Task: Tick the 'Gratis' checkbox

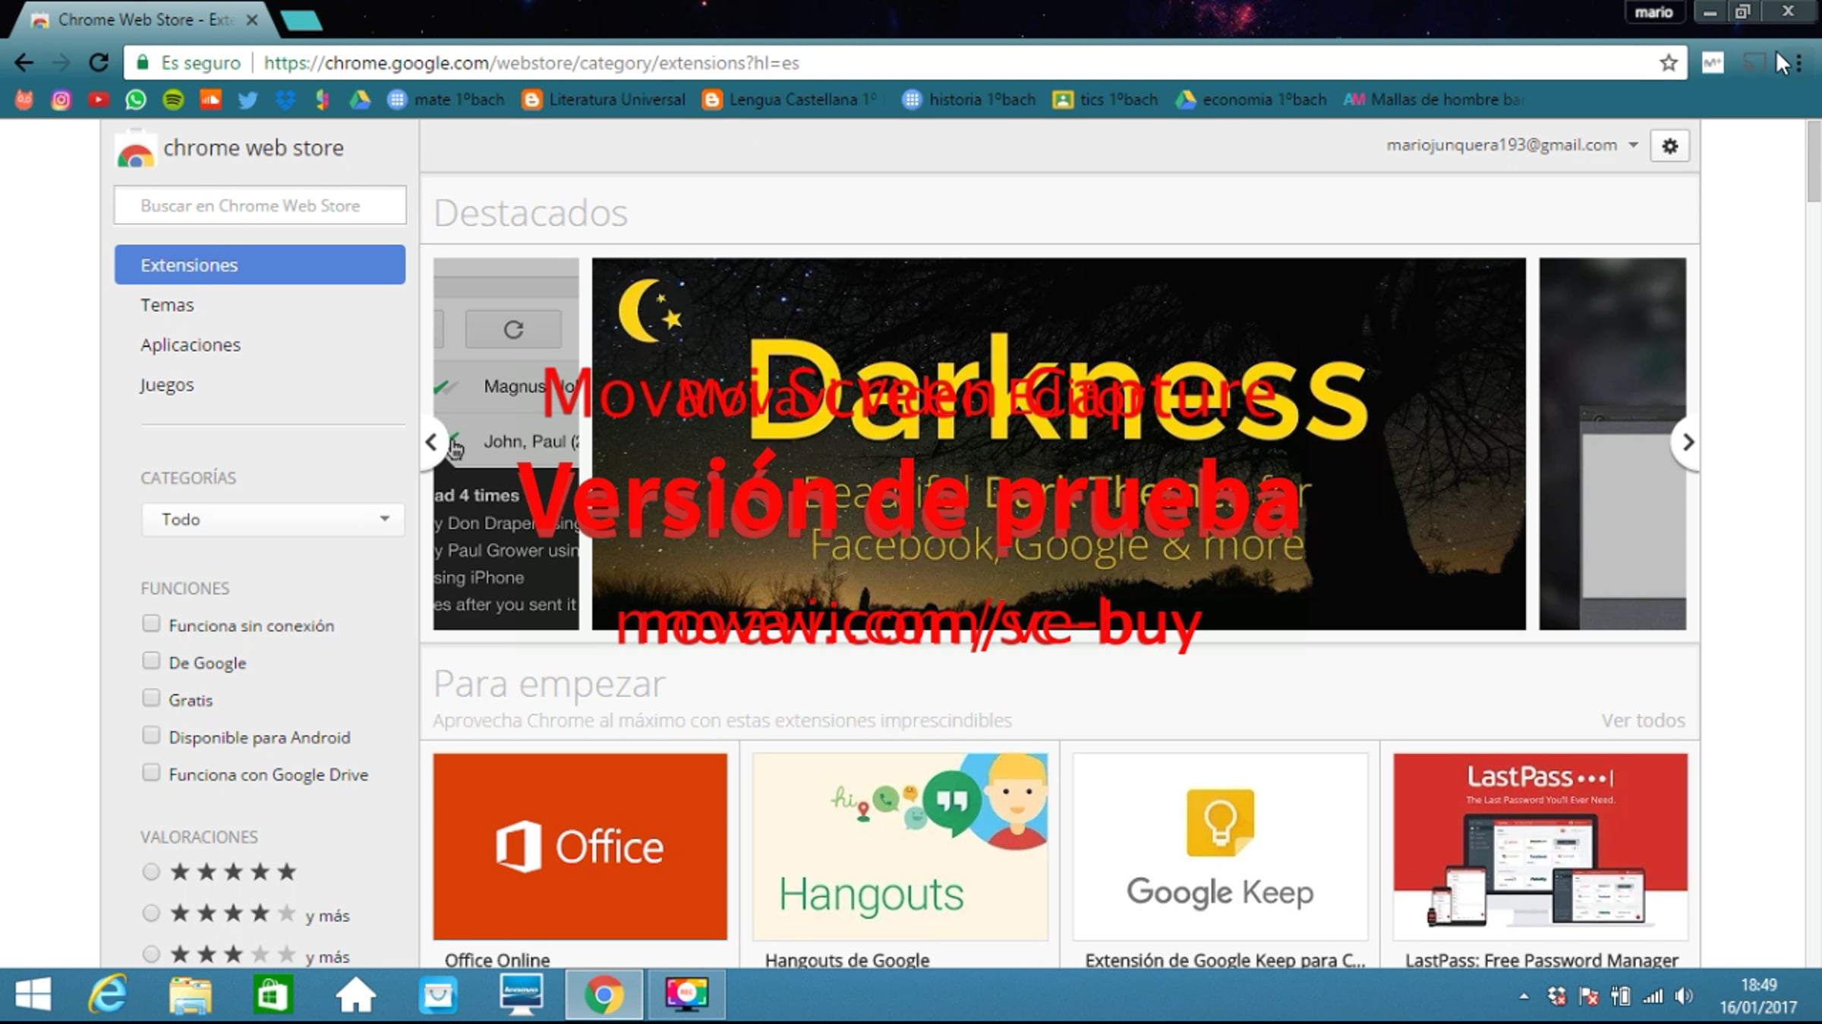Action: [x=151, y=698]
